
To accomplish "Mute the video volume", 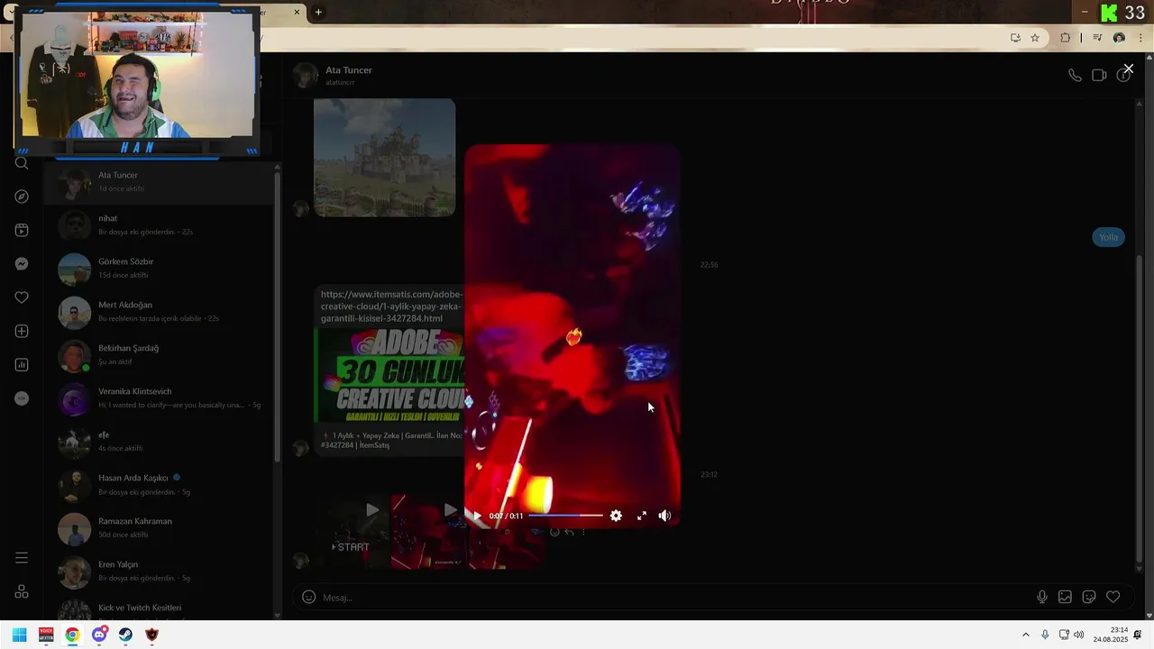I will [x=664, y=516].
